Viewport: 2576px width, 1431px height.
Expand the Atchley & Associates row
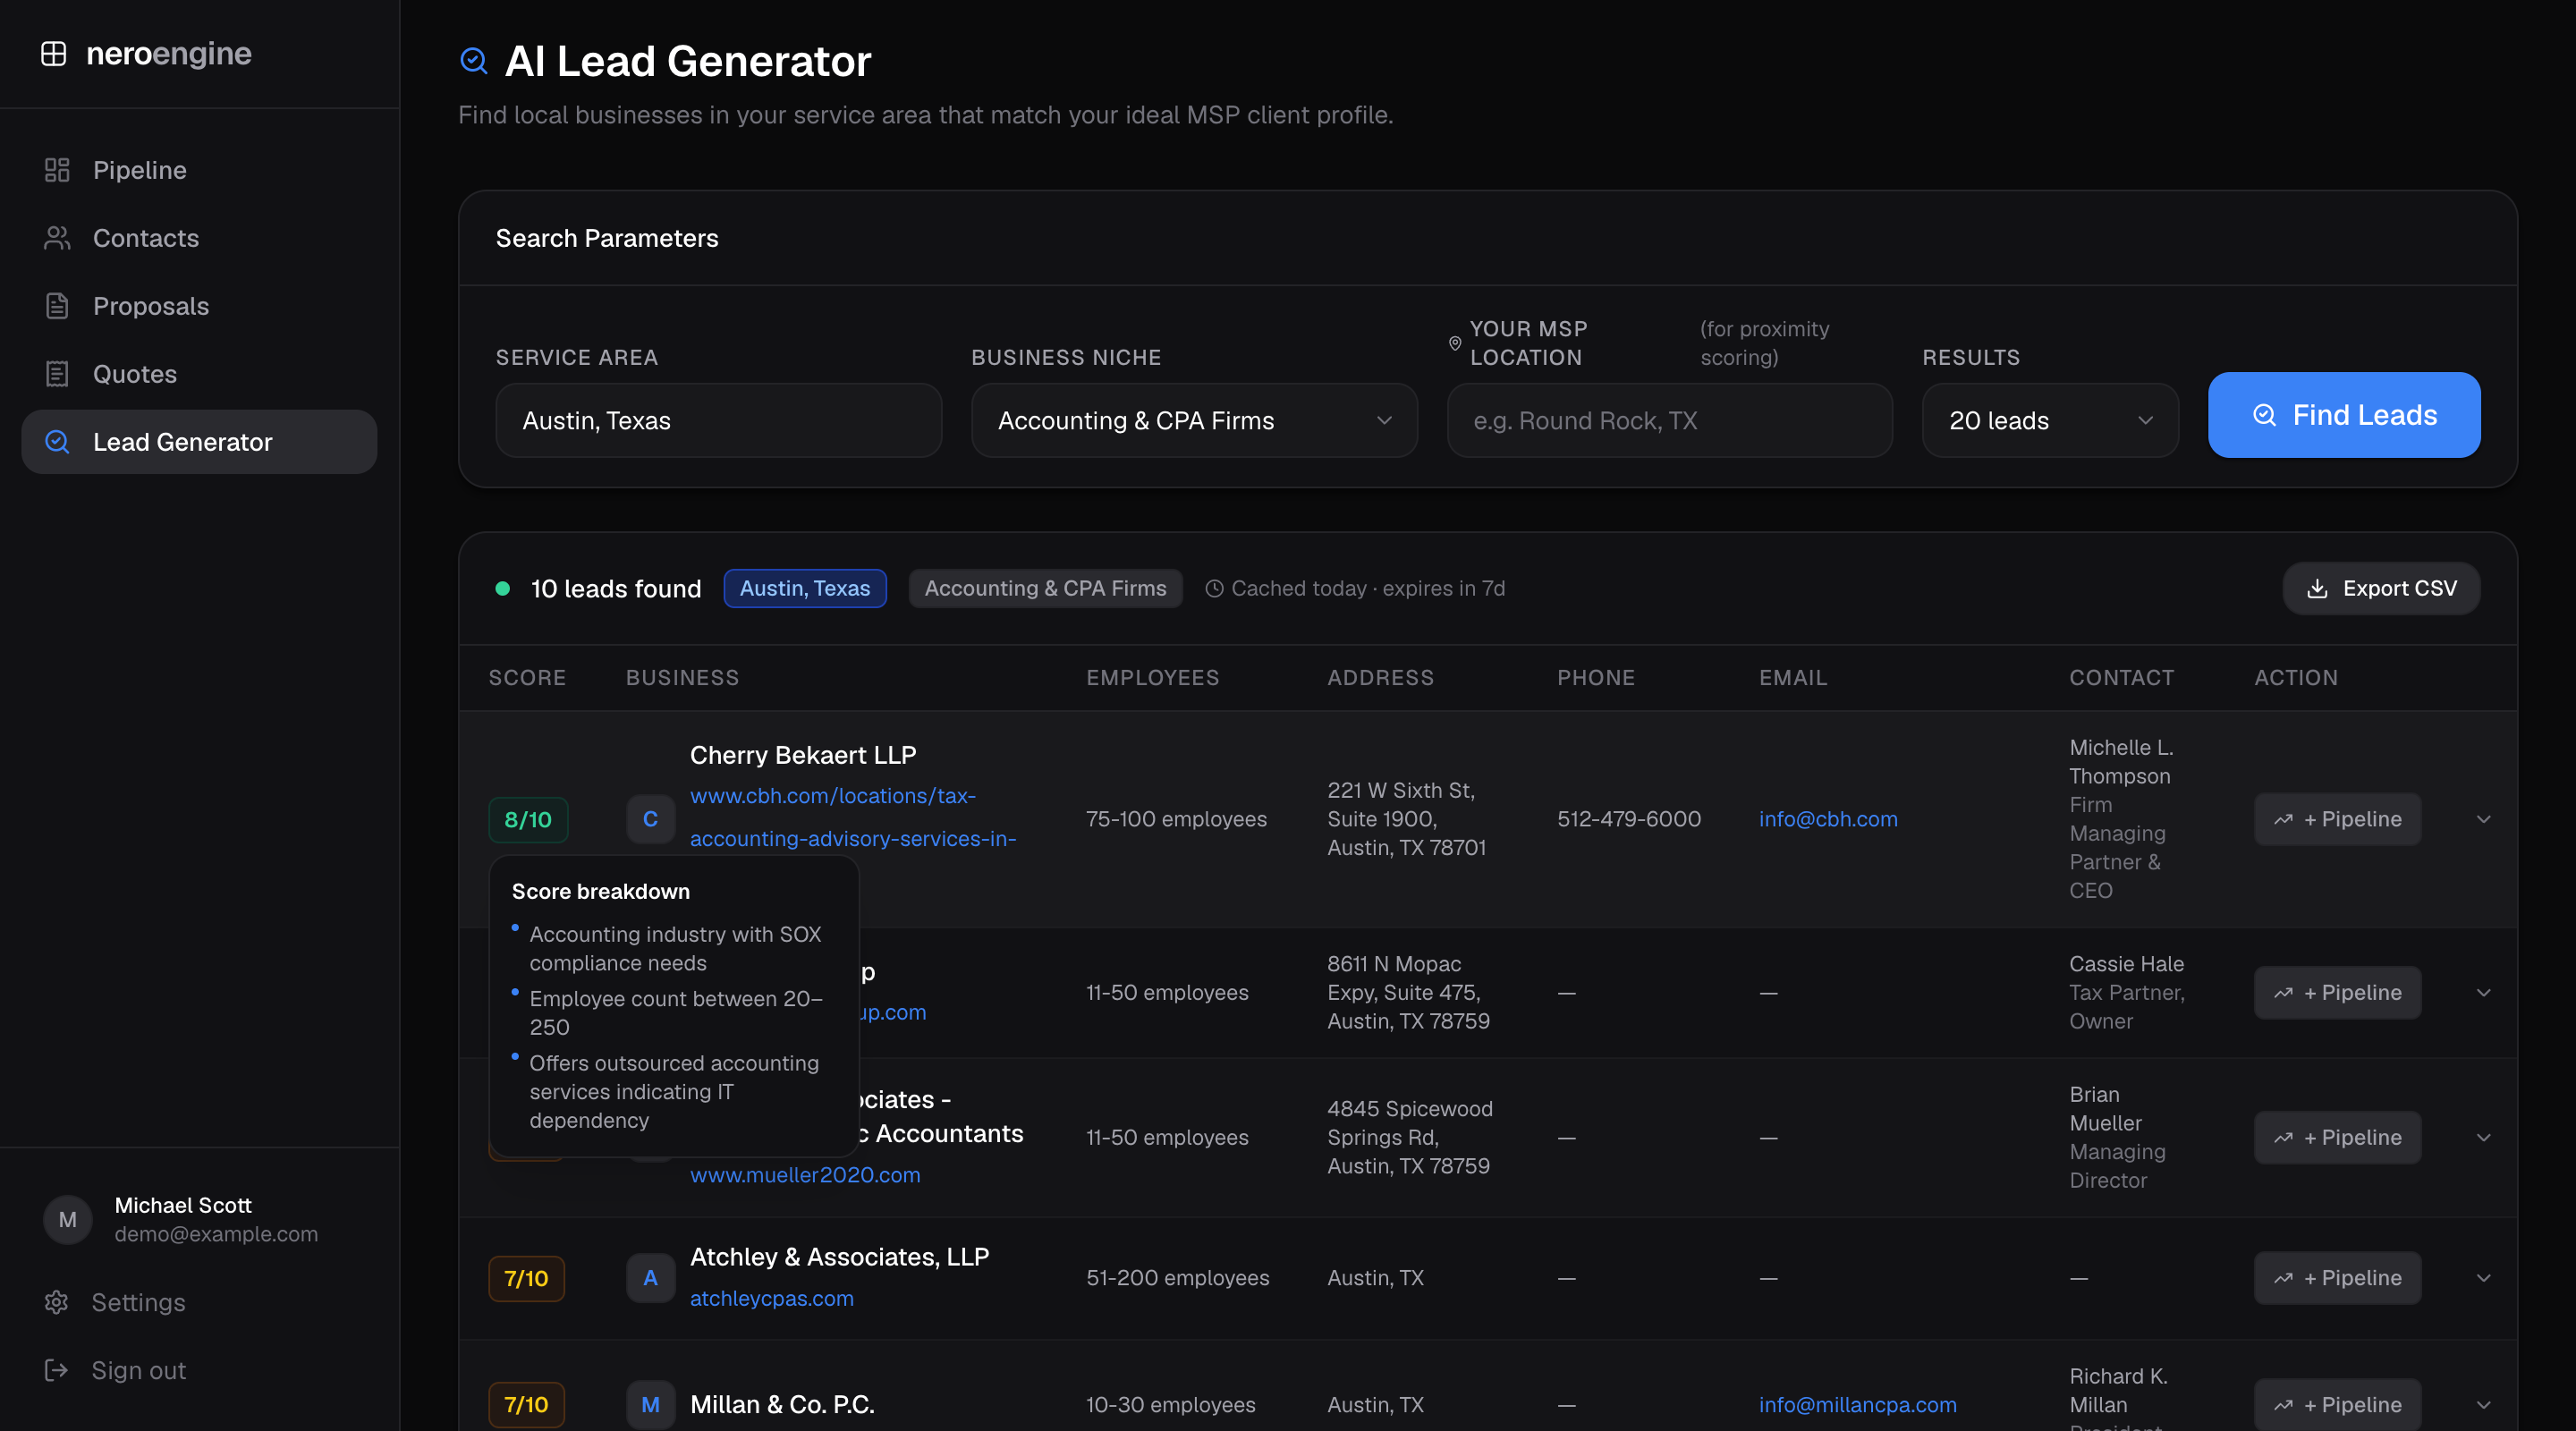(x=2483, y=1278)
